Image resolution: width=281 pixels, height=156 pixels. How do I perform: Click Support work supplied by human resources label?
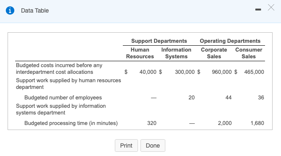69,83
